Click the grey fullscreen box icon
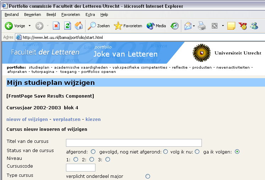This screenshot has height=180, width=265. pos(215,26)
